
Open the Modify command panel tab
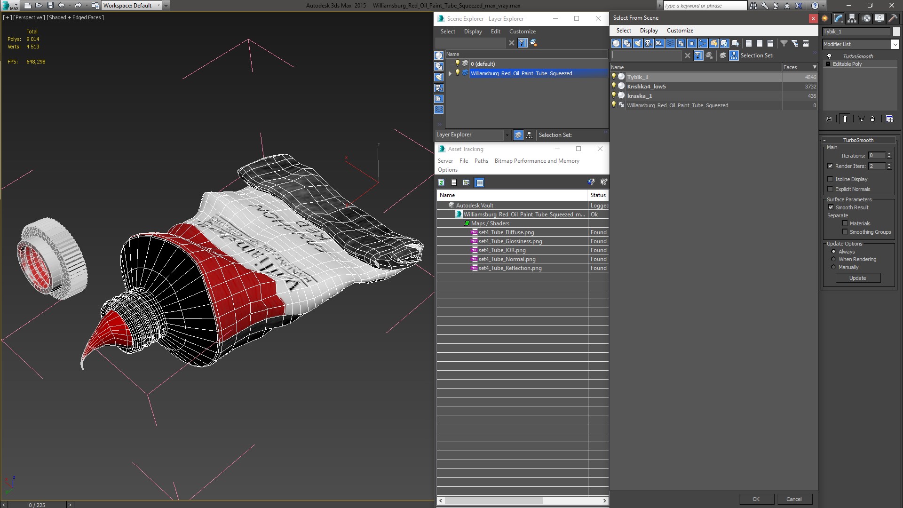point(839,18)
